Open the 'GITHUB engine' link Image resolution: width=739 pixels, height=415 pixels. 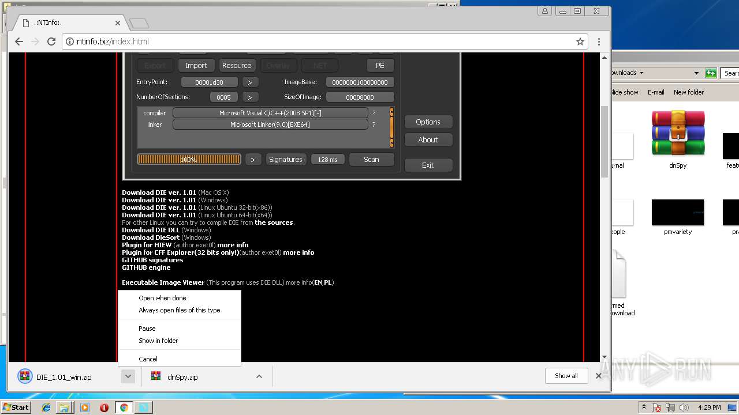click(x=146, y=267)
